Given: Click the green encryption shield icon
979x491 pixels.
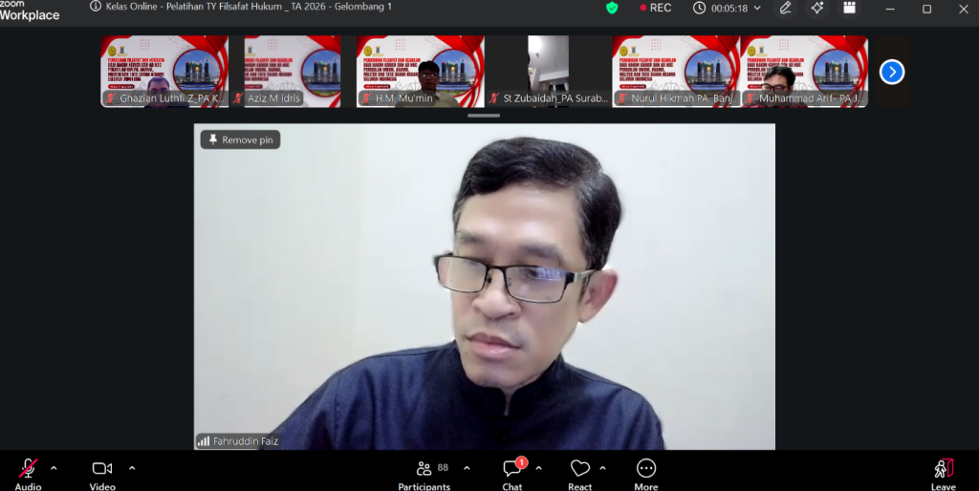Looking at the screenshot, I should click(x=612, y=8).
